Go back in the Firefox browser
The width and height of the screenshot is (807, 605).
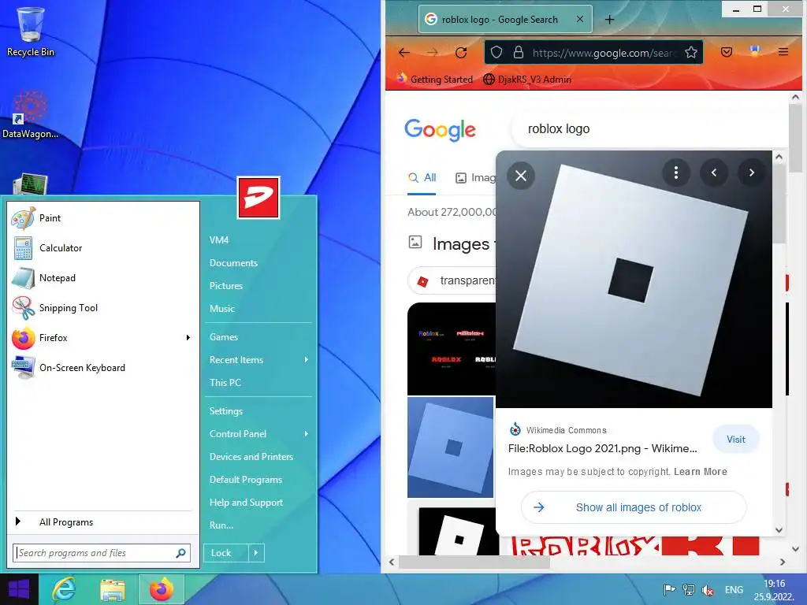click(x=404, y=53)
